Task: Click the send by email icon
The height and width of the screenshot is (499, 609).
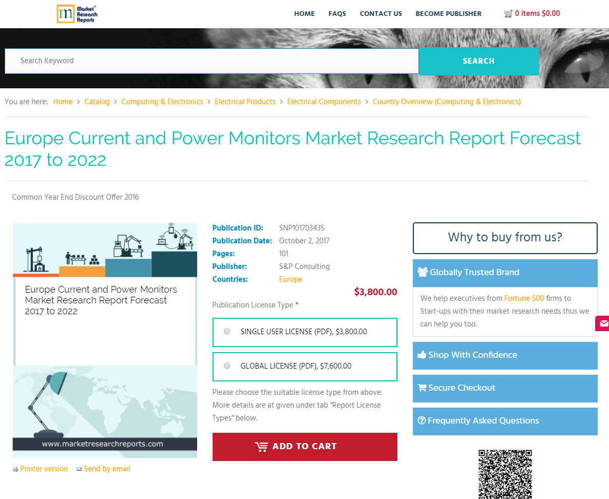Action: pyautogui.click(x=79, y=469)
